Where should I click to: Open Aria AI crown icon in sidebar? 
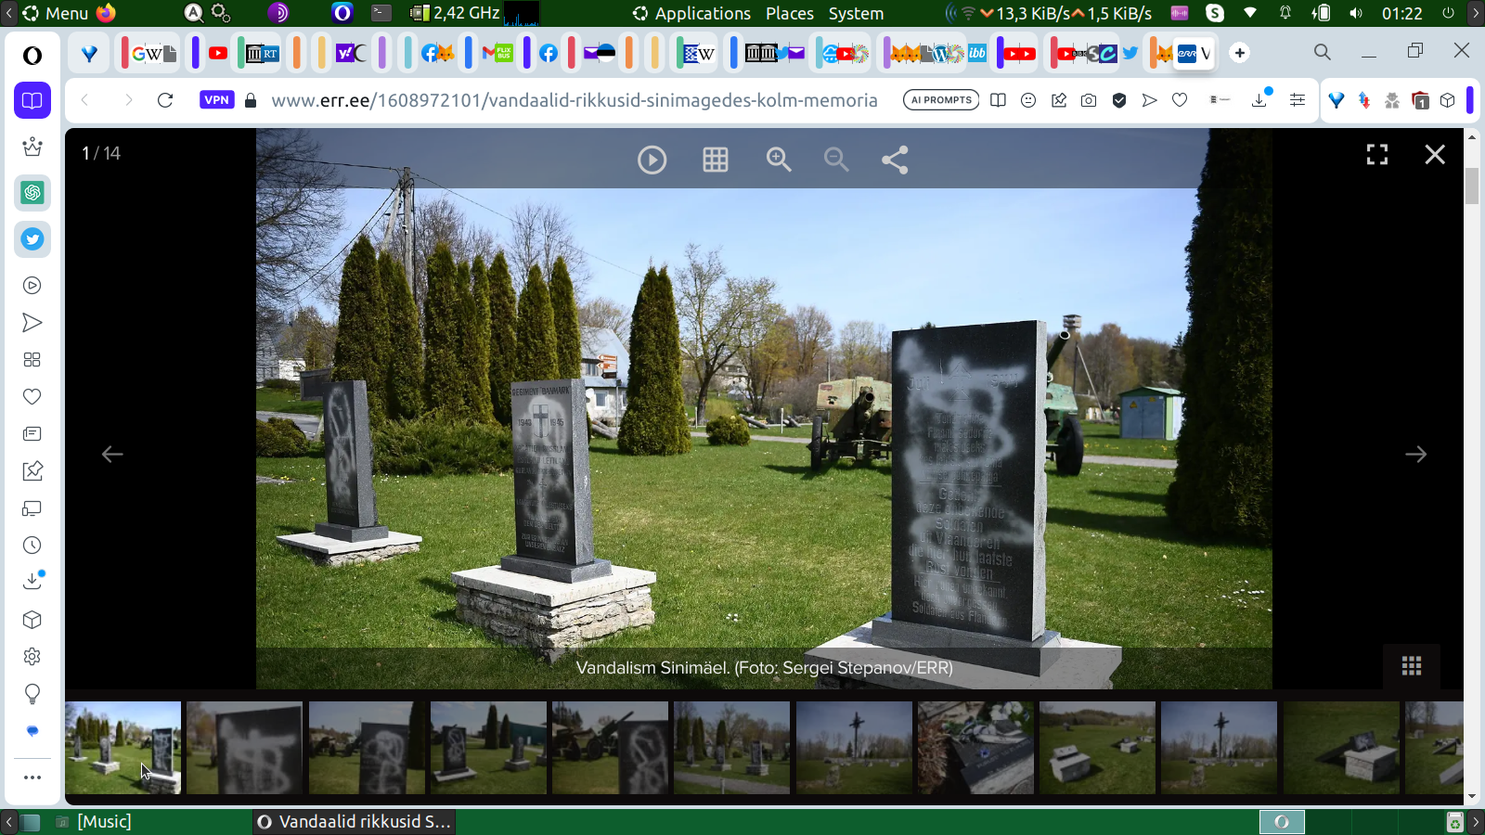pos(32,147)
